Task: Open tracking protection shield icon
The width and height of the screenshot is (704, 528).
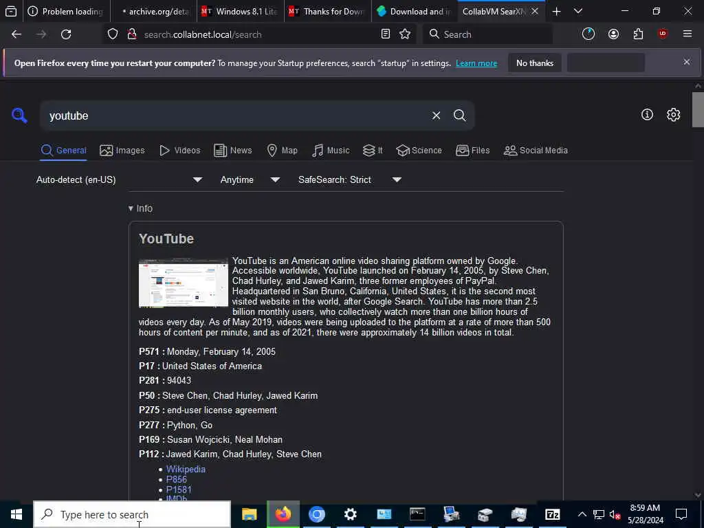Action: (x=113, y=34)
